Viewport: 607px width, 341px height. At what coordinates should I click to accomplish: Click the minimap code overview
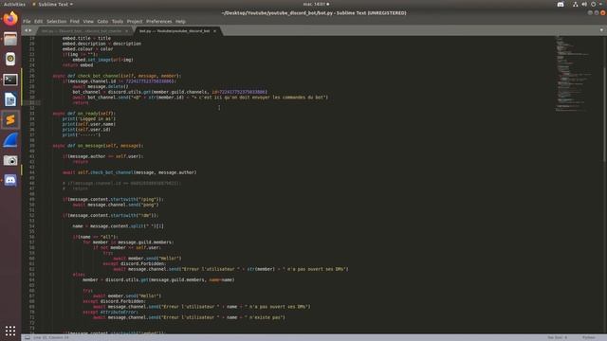point(573,74)
